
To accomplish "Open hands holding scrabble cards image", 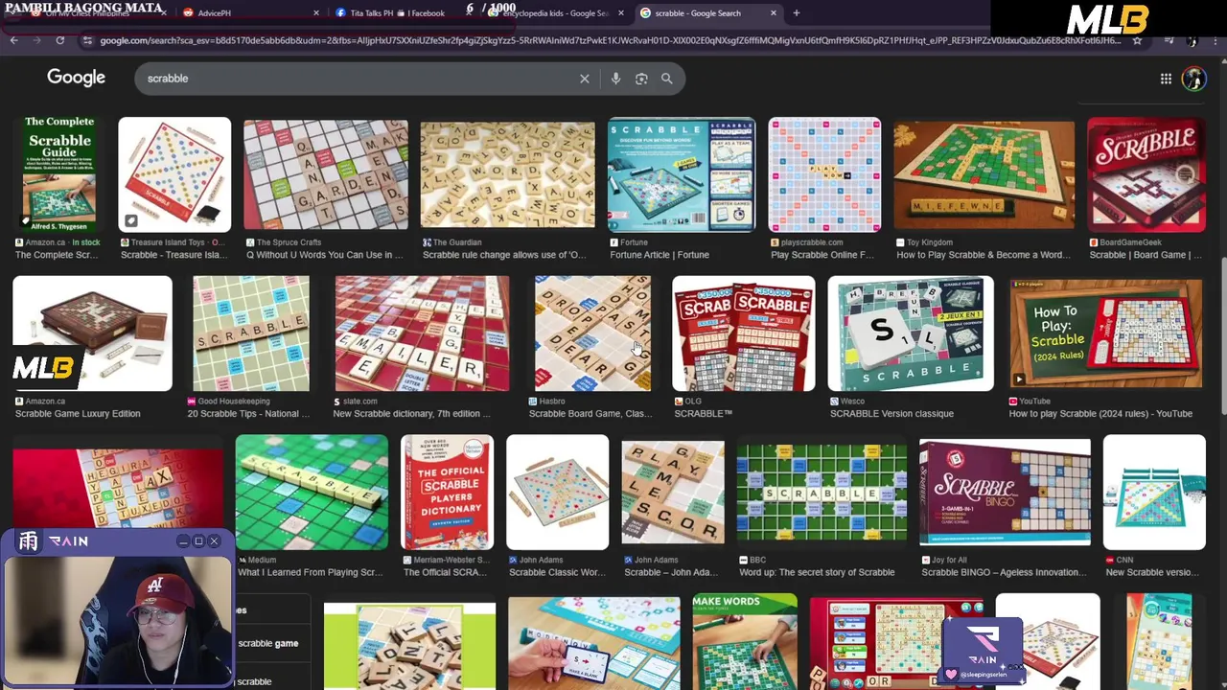I will point(594,642).
